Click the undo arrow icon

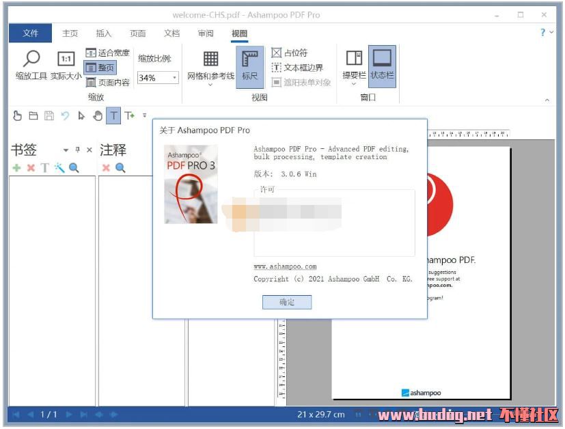pyautogui.click(x=65, y=115)
